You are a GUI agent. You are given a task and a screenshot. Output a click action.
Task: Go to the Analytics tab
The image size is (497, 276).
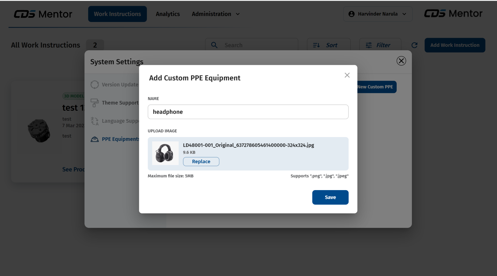pyautogui.click(x=168, y=14)
